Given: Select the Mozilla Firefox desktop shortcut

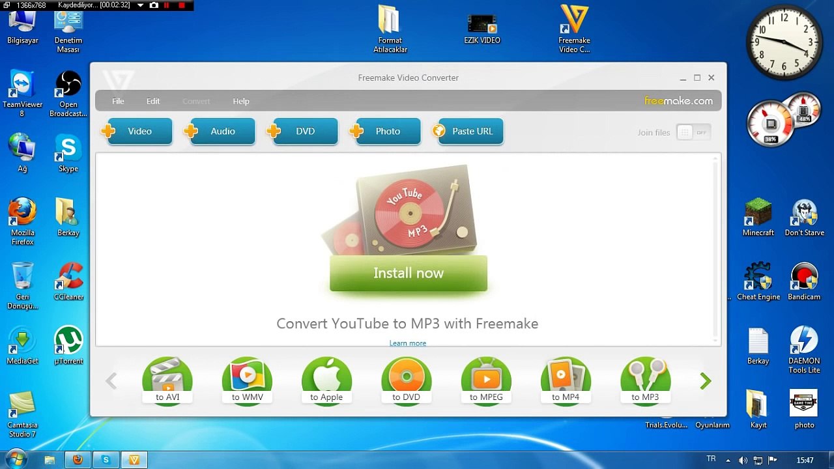Looking at the screenshot, I should (23, 222).
